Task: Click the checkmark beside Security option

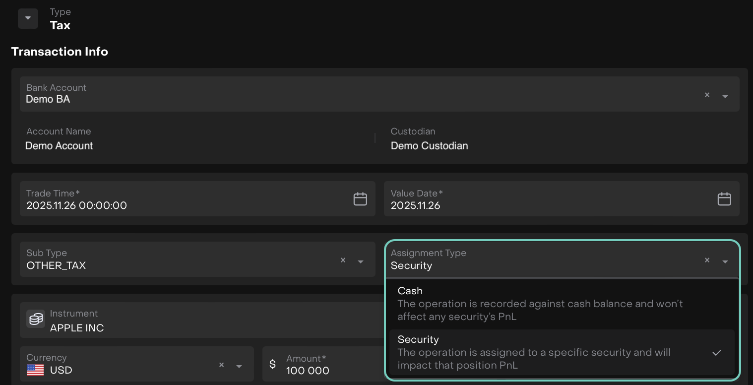Action: point(716,353)
